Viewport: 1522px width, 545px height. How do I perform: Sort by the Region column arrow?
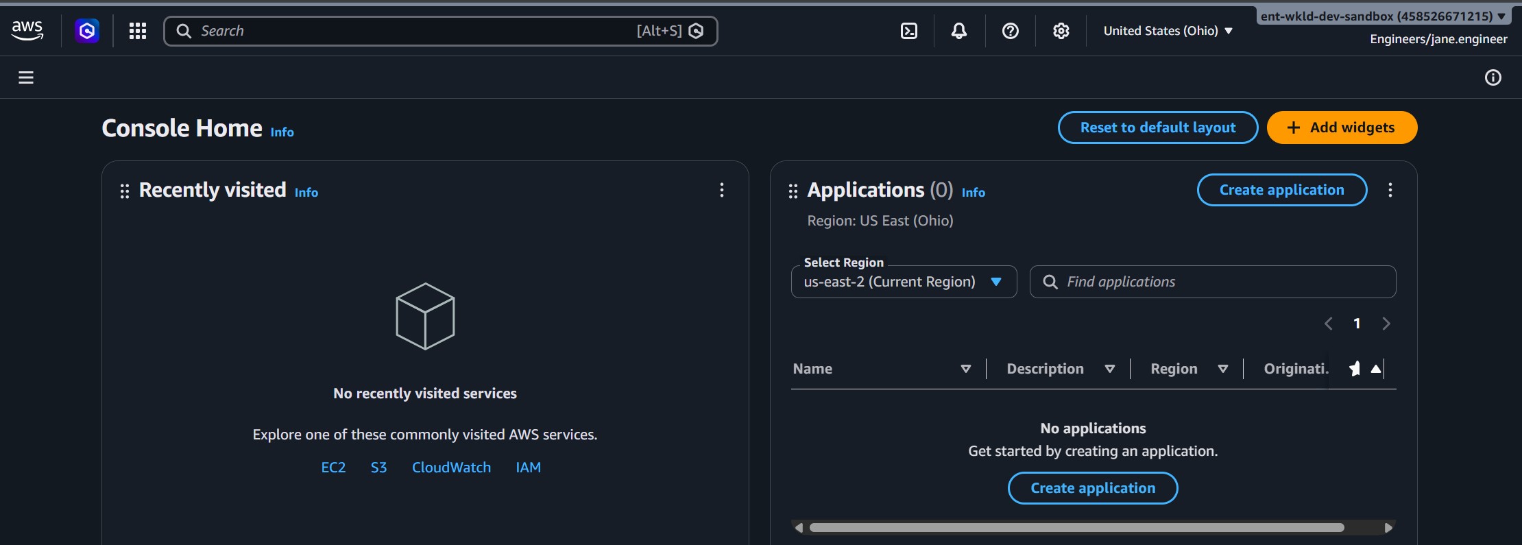coord(1223,369)
